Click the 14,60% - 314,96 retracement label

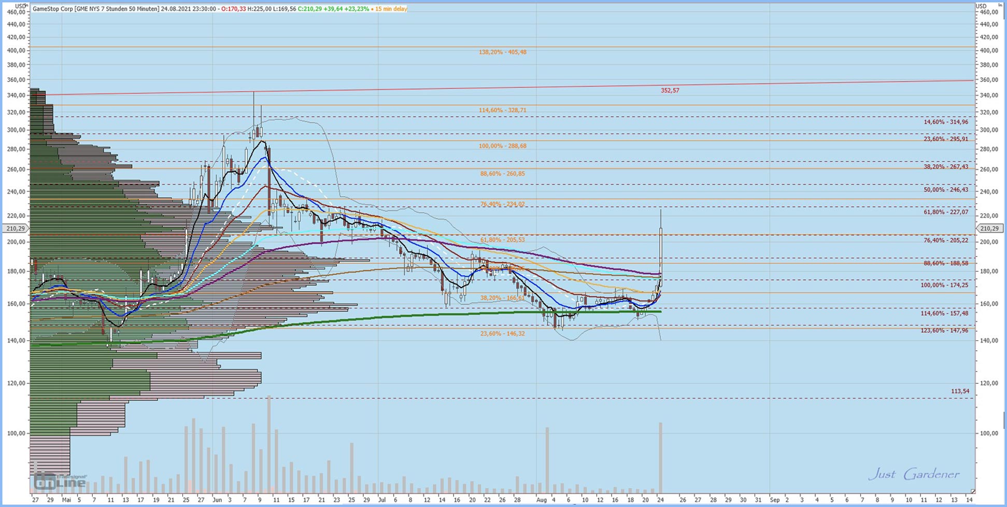pyautogui.click(x=946, y=122)
